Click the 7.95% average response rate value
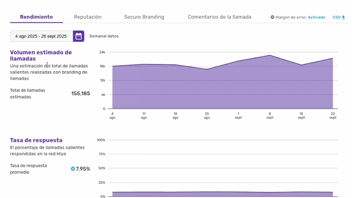Image resolution: width=352 pixels, height=198 pixels. [83, 169]
